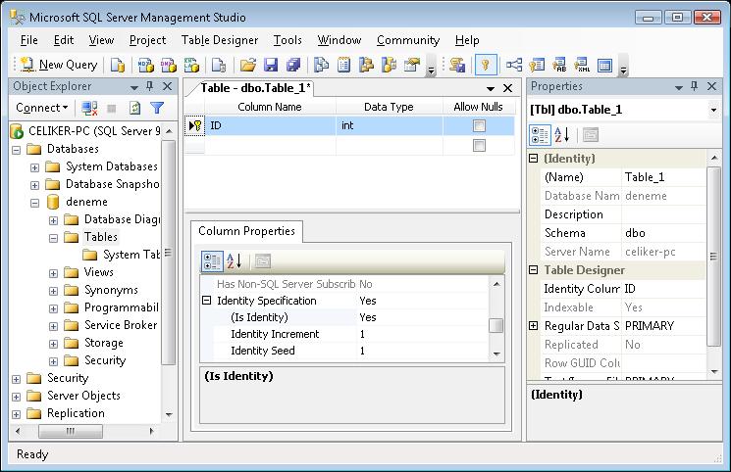Click the Open File folder icon
731x472 pixels.
coord(248,65)
